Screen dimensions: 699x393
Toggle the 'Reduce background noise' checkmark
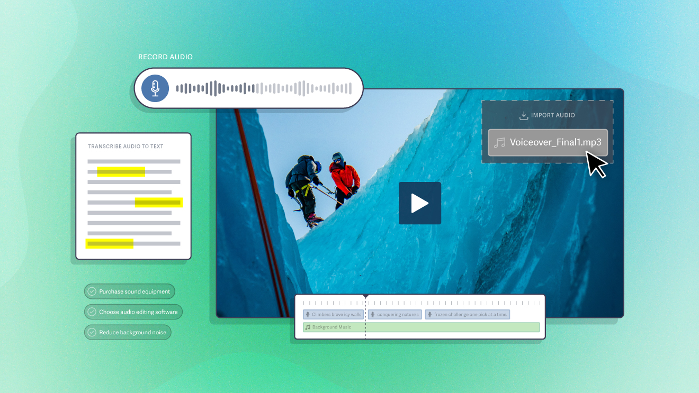(x=92, y=333)
